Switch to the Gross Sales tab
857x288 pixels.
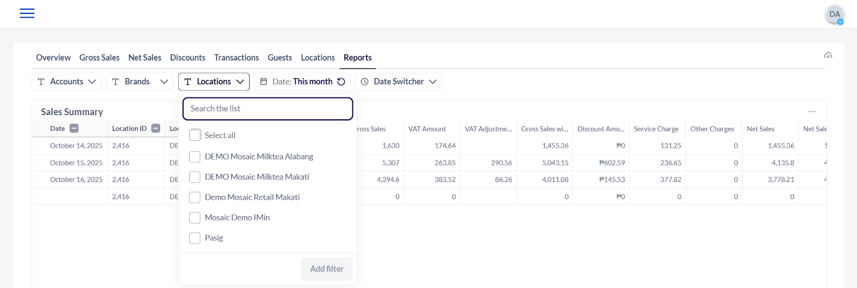point(100,57)
